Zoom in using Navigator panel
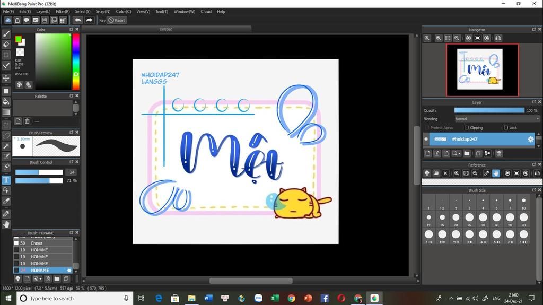The height and width of the screenshot is (305, 543). (439, 38)
